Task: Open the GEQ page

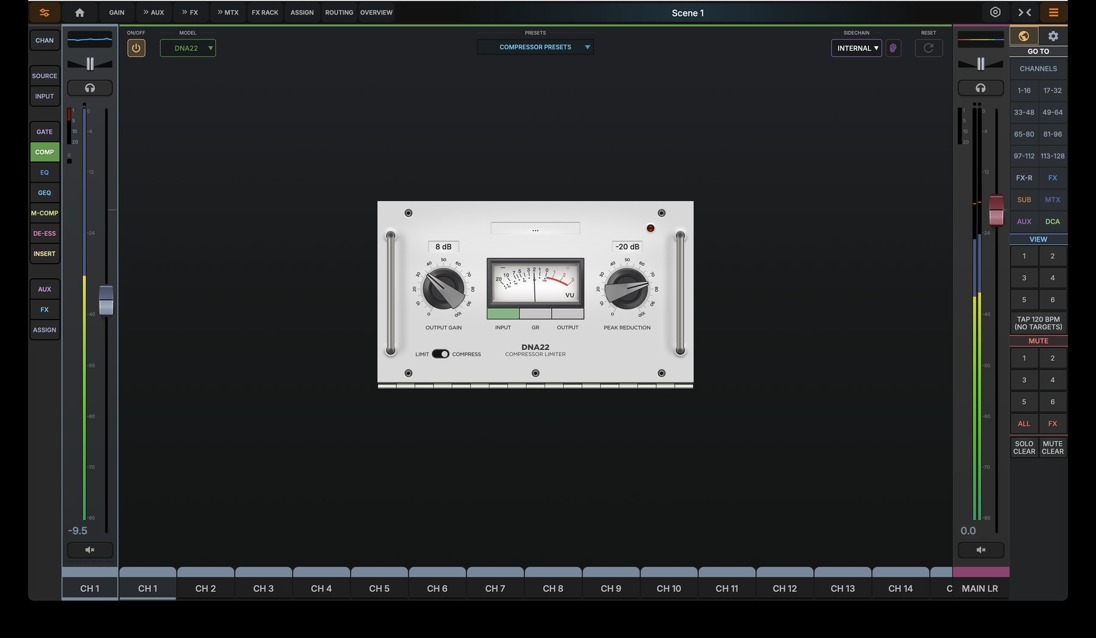Action: [x=44, y=193]
